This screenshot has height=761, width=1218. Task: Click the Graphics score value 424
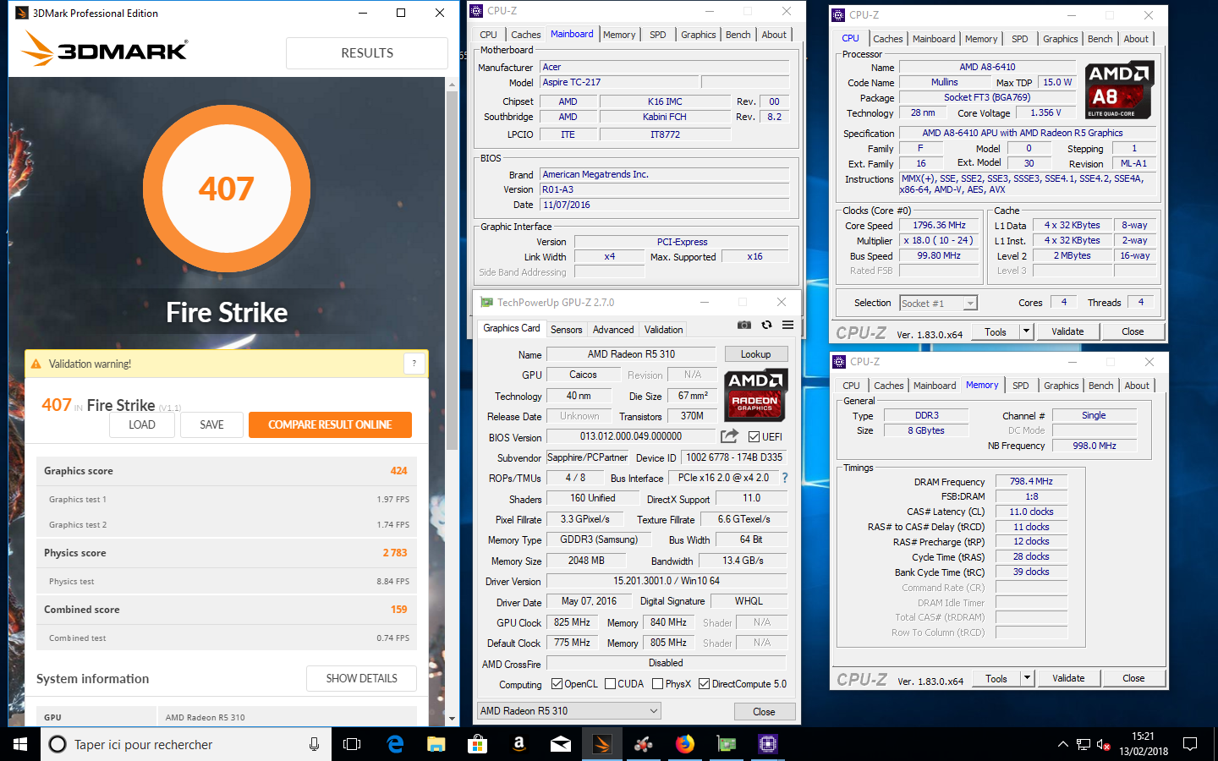[398, 471]
